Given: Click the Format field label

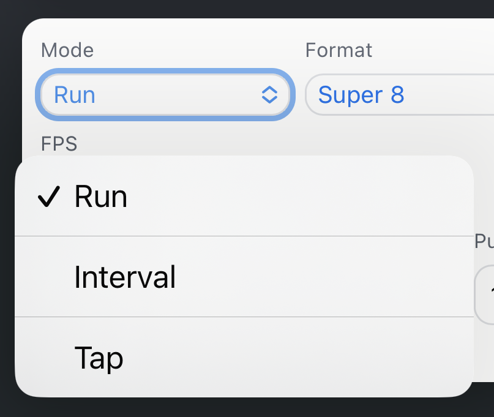Looking at the screenshot, I should (x=339, y=50).
